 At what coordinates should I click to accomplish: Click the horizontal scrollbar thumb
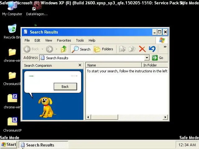[x=104, y=117]
